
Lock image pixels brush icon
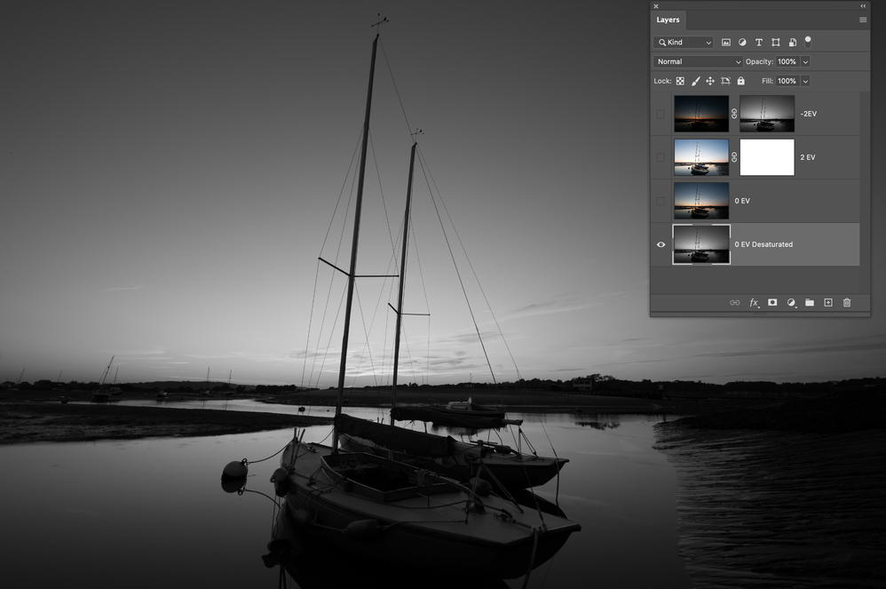tap(696, 81)
